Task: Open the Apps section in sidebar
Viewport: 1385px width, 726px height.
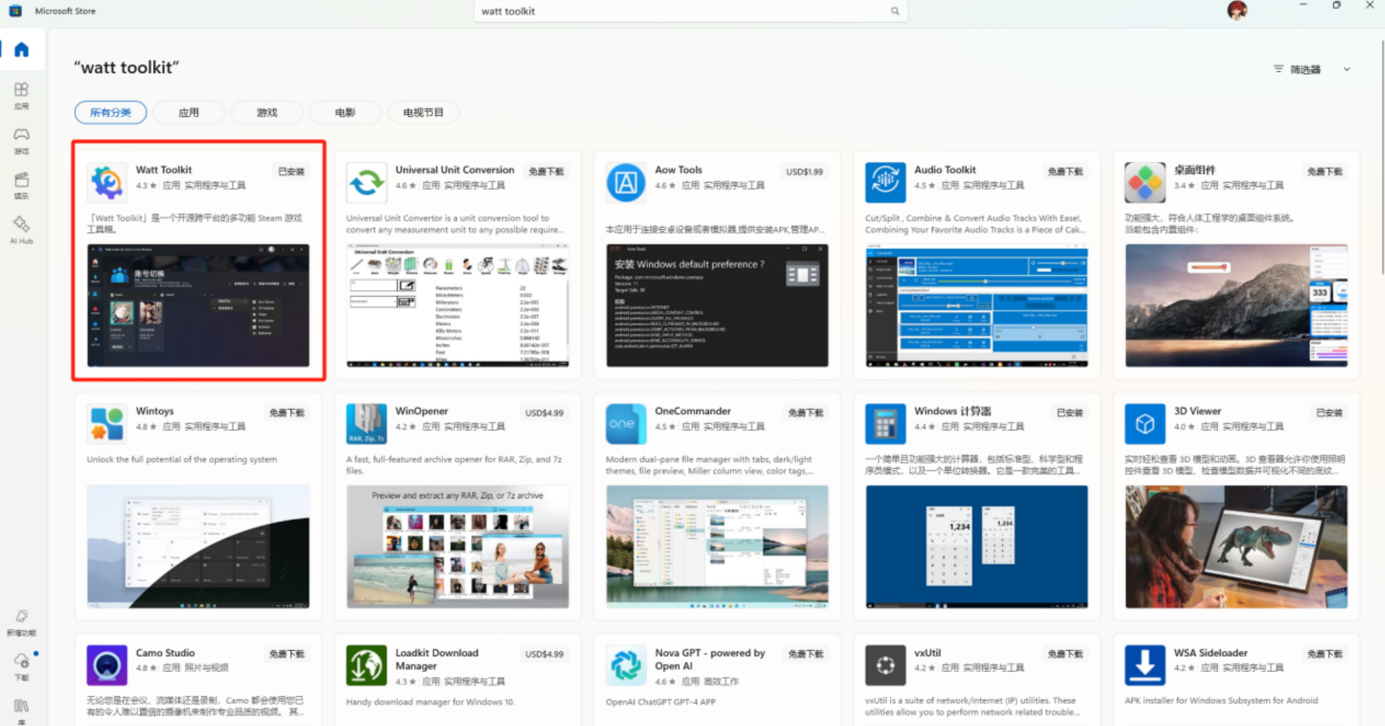Action: point(21,96)
